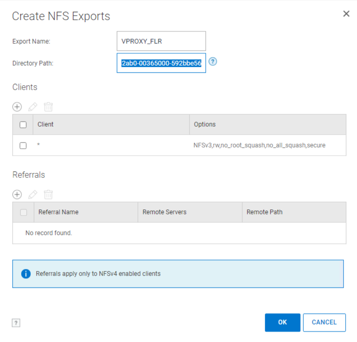357x342 pixels.
Task: Edit the selected client entry
Action: click(x=32, y=107)
